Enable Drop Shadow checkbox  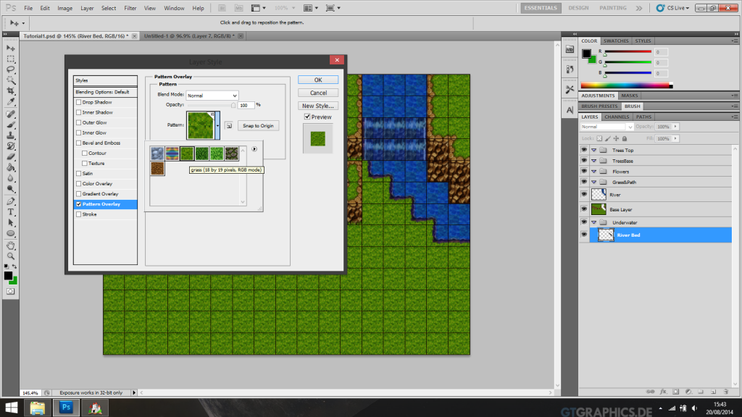78,102
